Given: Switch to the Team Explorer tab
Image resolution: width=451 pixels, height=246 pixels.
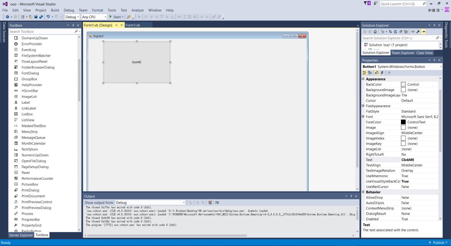Looking at the screenshot, I should click(403, 53).
